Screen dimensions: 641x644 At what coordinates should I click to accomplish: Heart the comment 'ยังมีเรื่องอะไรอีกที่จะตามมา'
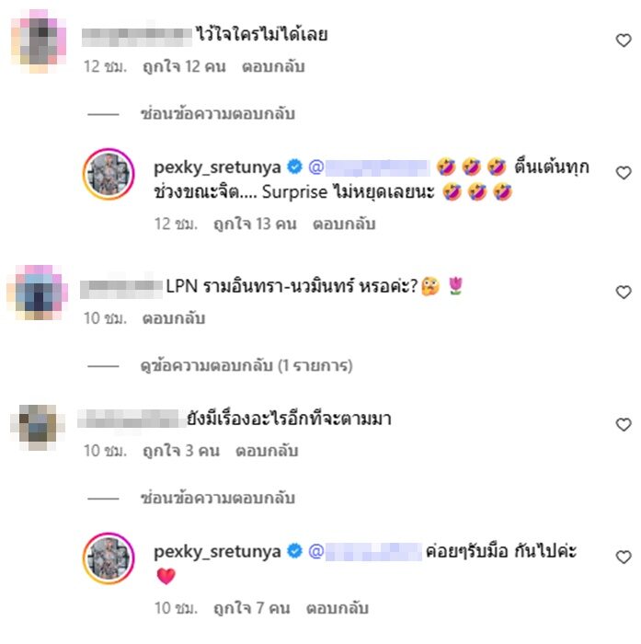tap(624, 424)
